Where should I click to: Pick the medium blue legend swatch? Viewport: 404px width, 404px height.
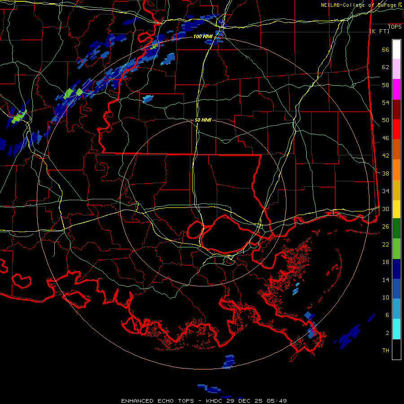click(396, 289)
